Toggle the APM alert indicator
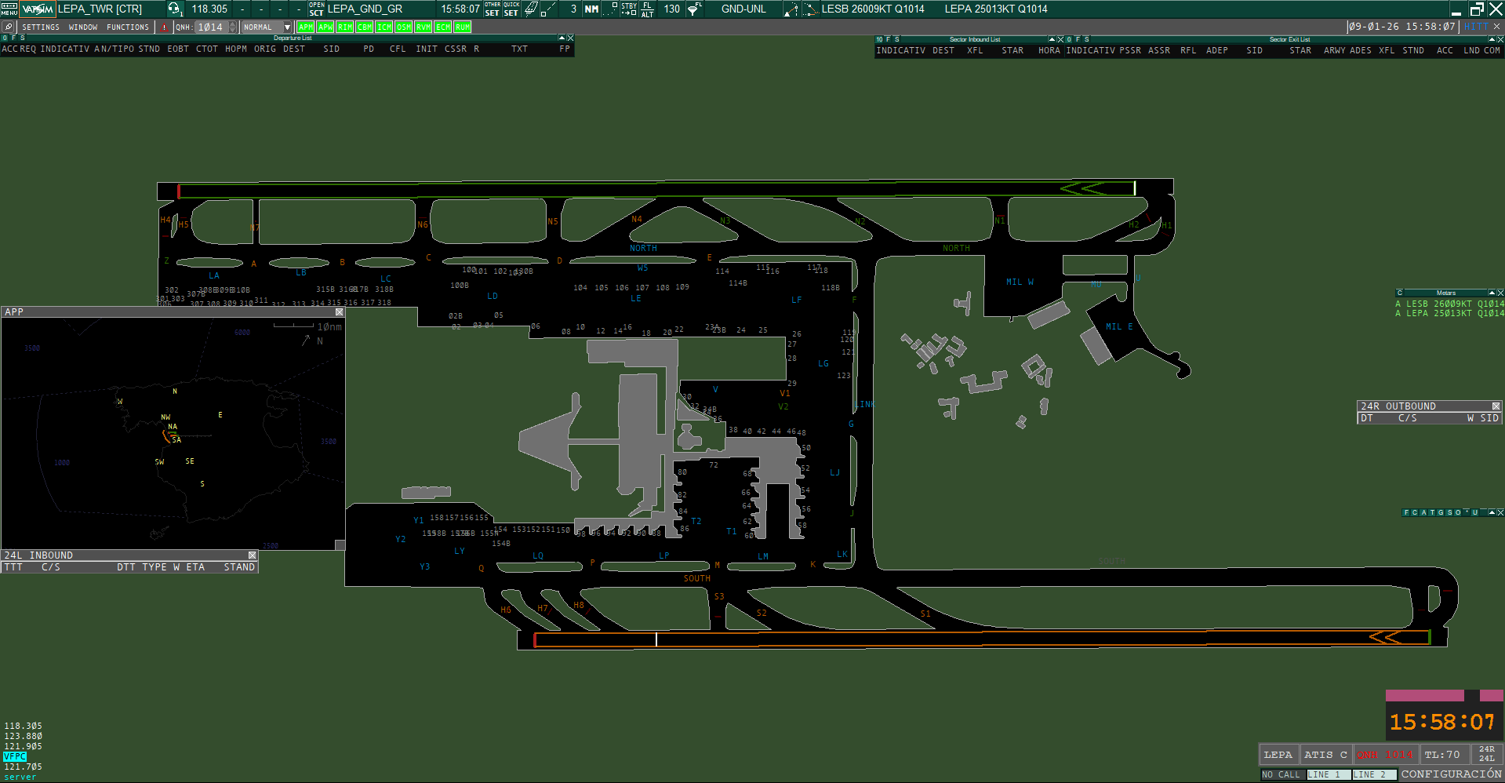Image resolution: width=1505 pixels, height=783 pixels. click(306, 27)
